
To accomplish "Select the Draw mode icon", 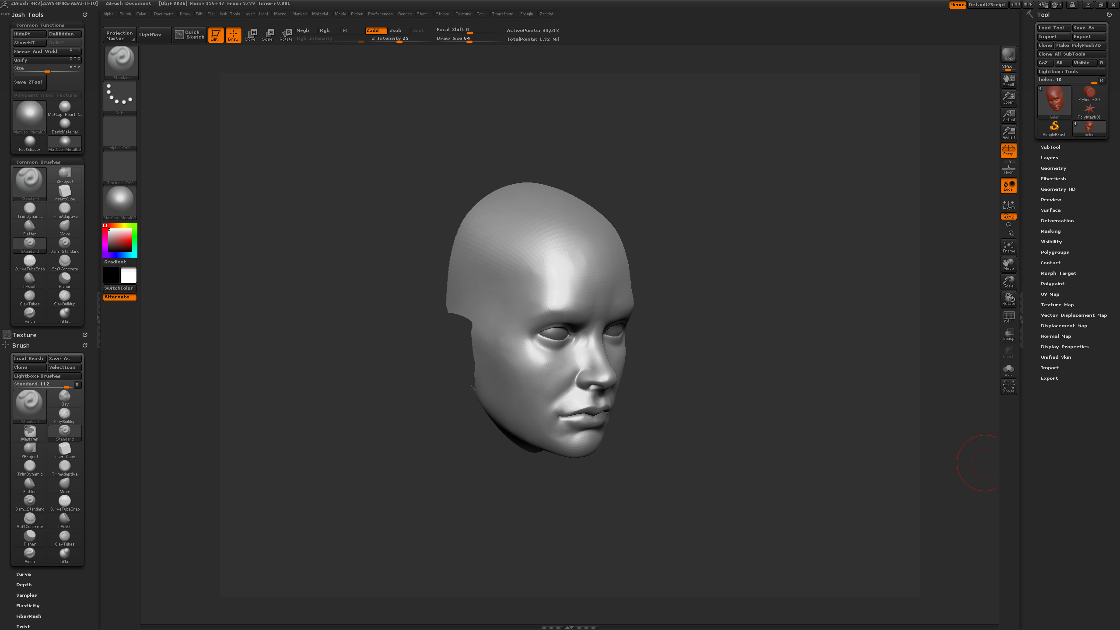I will pos(233,35).
